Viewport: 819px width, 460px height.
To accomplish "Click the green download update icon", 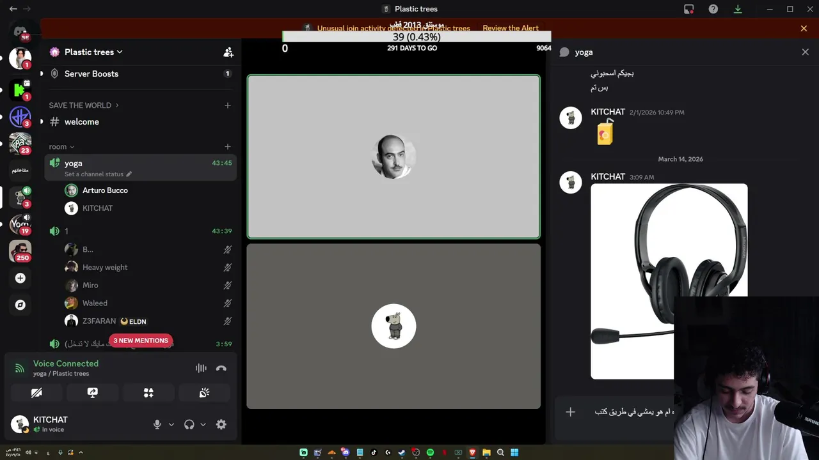I will (x=738, y=9).
